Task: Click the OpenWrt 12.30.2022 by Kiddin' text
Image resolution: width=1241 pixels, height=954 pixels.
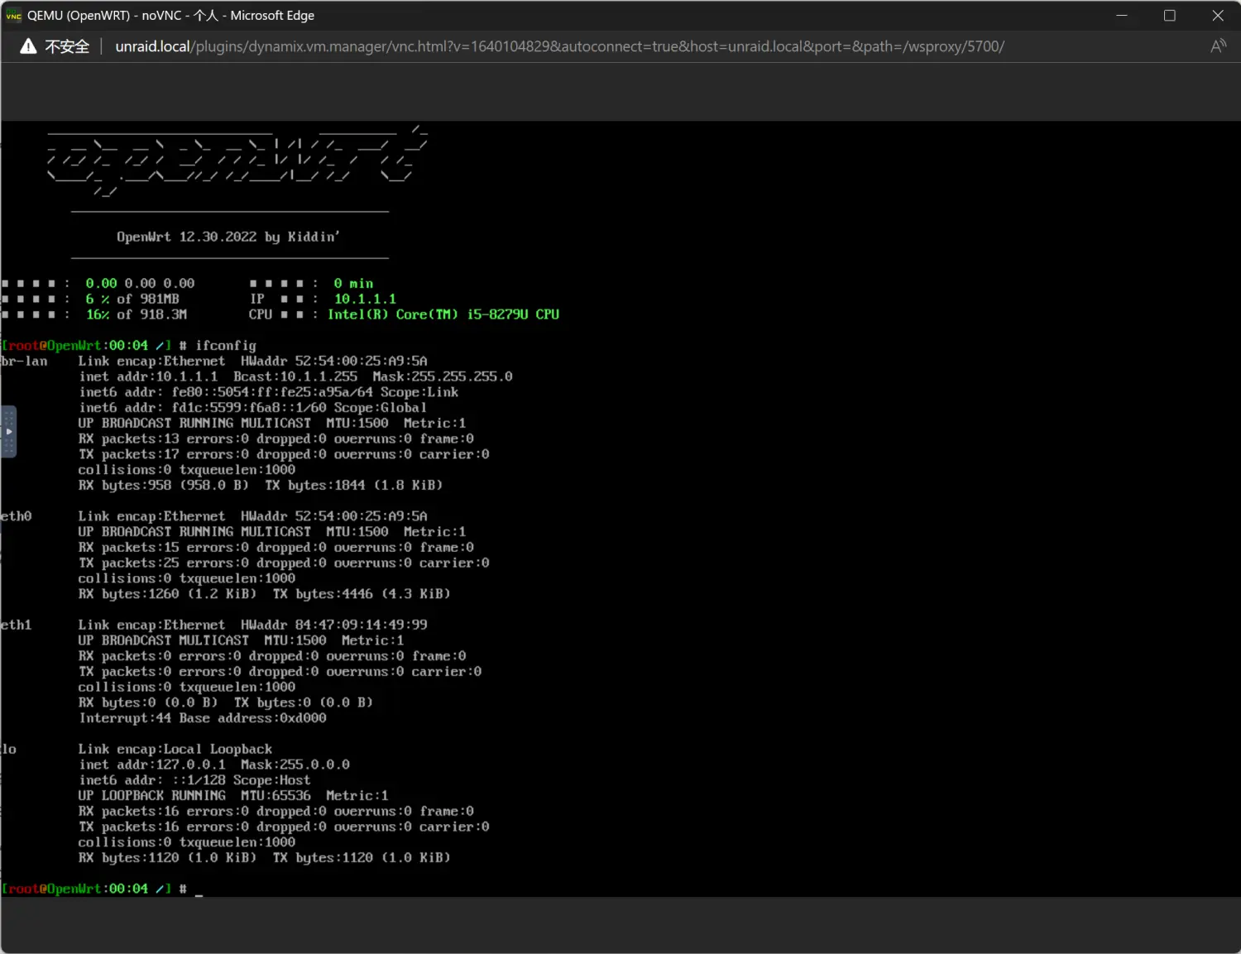Action: tap(228, 237)
